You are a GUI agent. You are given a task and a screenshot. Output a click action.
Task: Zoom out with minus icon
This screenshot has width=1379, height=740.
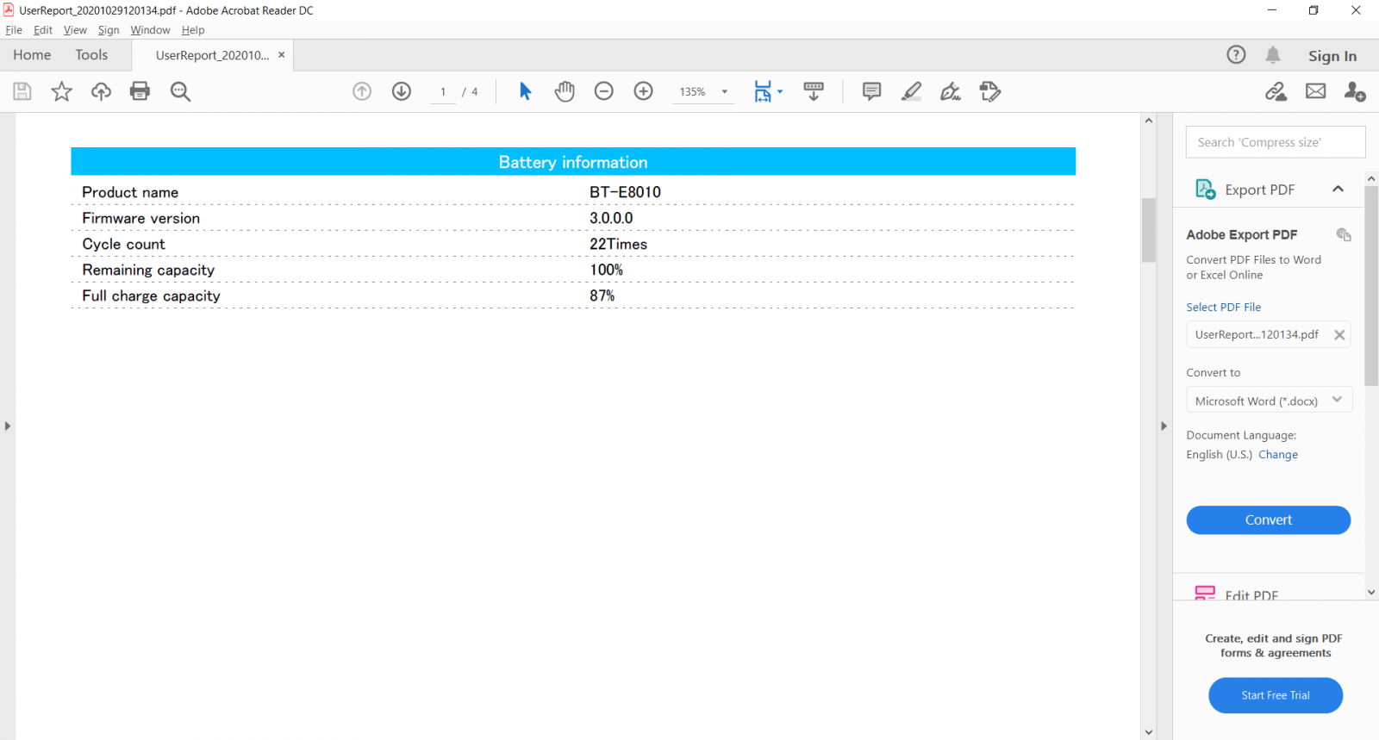pos(604,91)
